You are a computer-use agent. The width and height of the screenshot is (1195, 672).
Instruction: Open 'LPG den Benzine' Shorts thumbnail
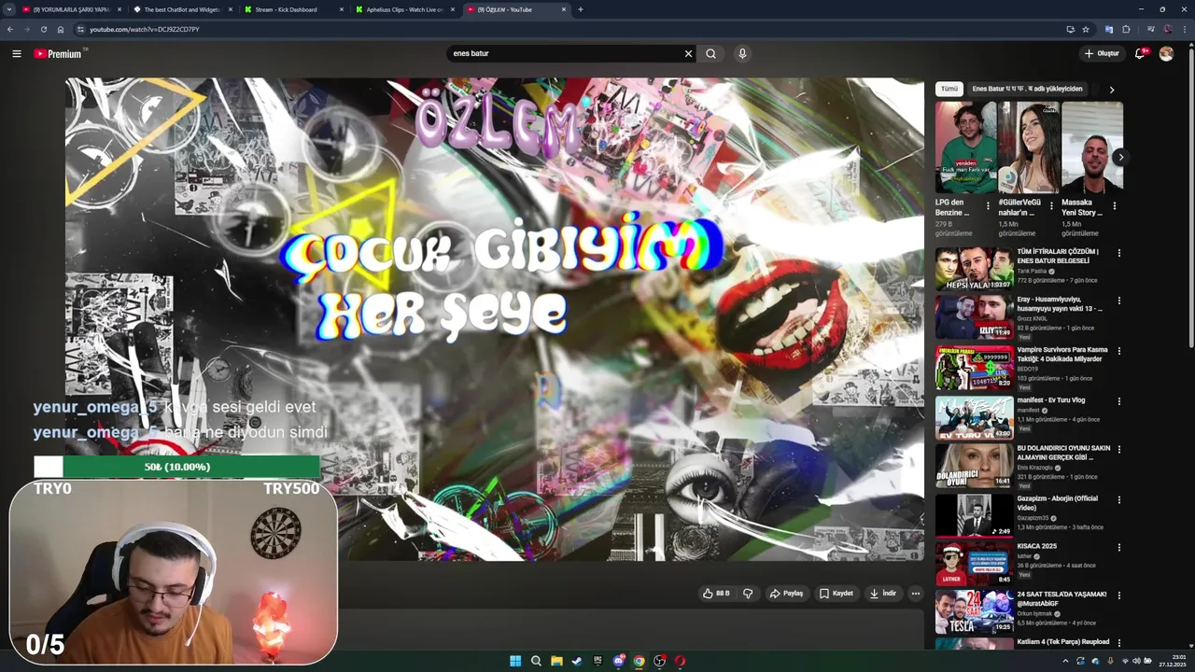pyautogui.click(x=965, y=147)
